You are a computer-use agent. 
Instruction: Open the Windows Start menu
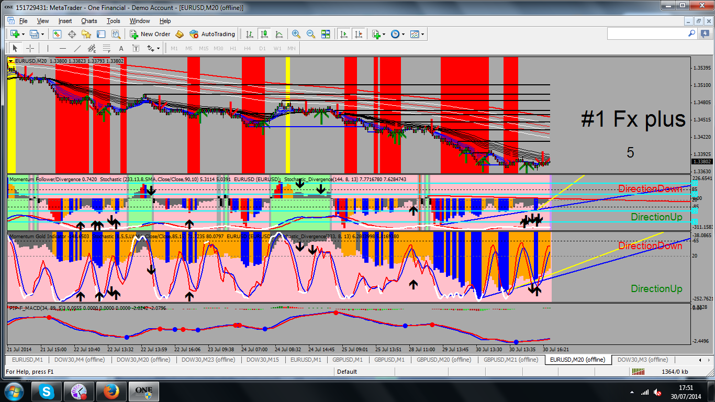coord(14,391)
